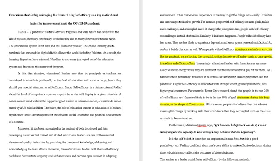Click the title line starting "Educational leadership reimaging the future"
This screenshot has width=278, height=161.
click(x=63, y=15)
